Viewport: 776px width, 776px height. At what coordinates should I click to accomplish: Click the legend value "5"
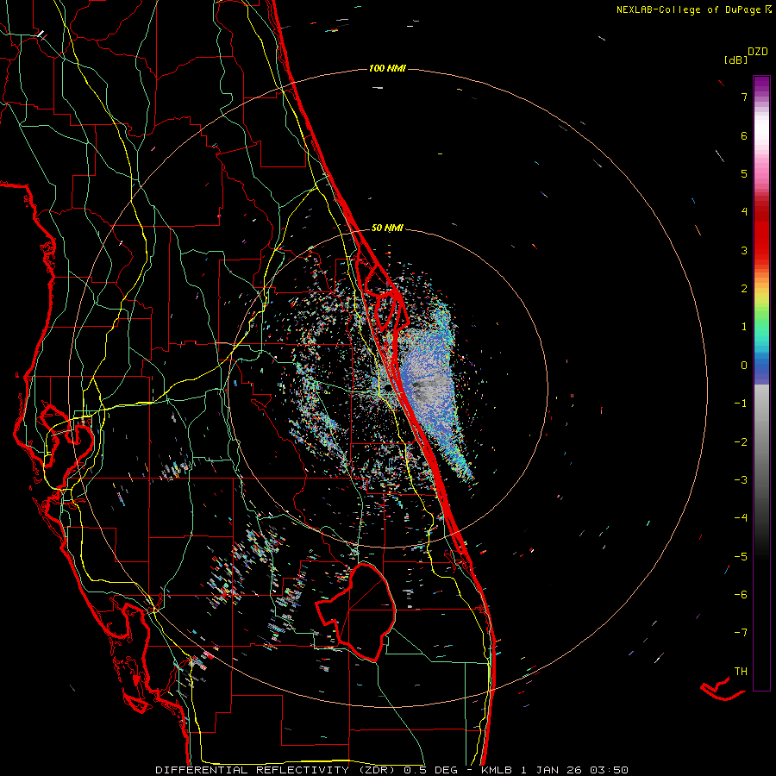tap(744, 173)
